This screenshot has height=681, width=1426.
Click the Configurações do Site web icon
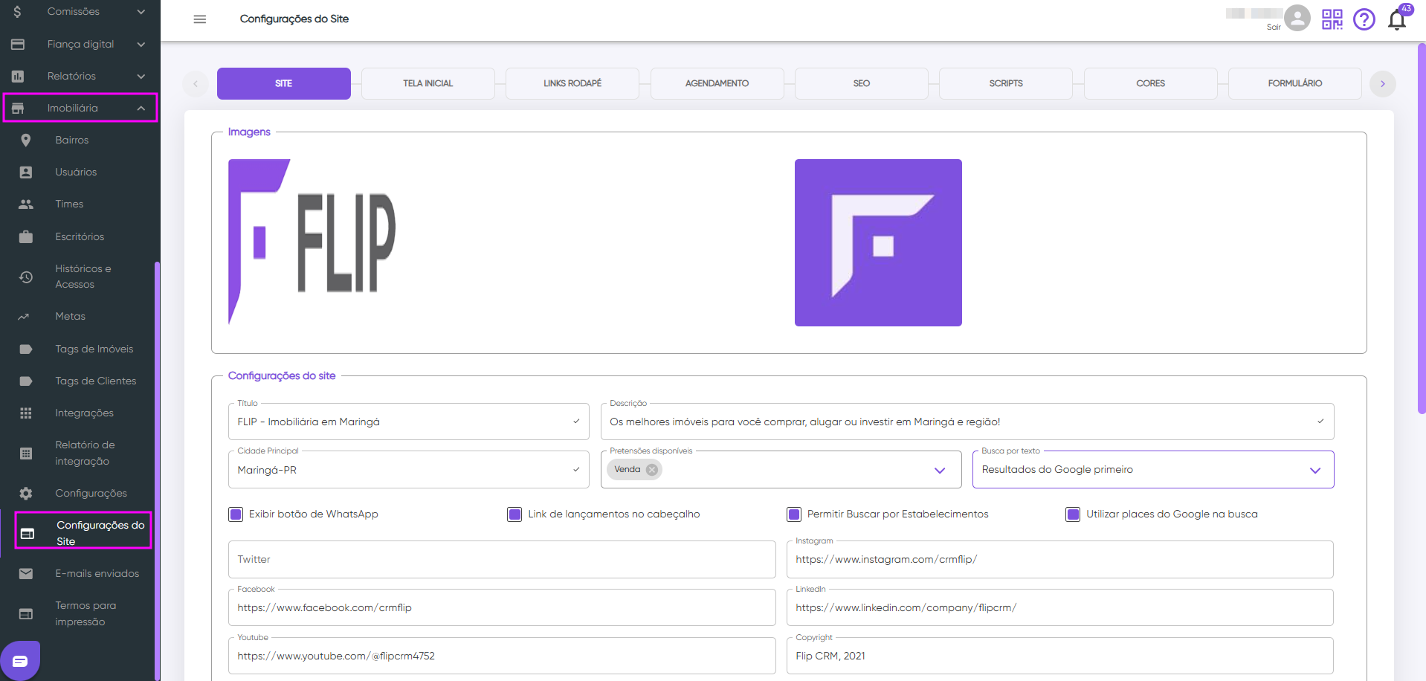click(x=28, y=534)
